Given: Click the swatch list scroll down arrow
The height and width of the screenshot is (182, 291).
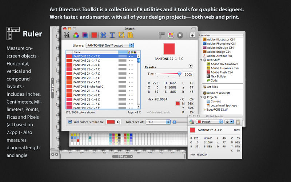Looking at the screenshot, I should (139, 107).
